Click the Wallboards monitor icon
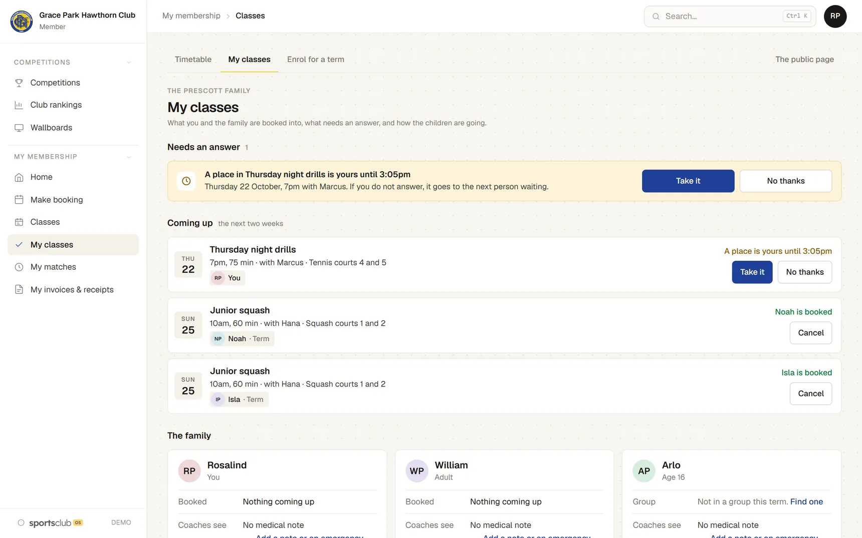 (19, 128)
